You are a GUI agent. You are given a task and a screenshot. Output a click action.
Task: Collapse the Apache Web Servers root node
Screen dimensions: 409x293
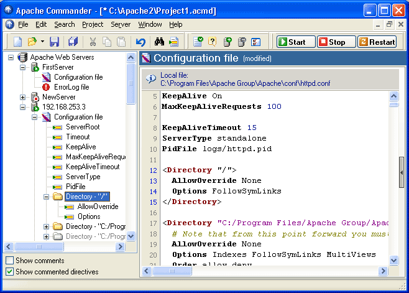pyautogui.click(x=11, y=57)
